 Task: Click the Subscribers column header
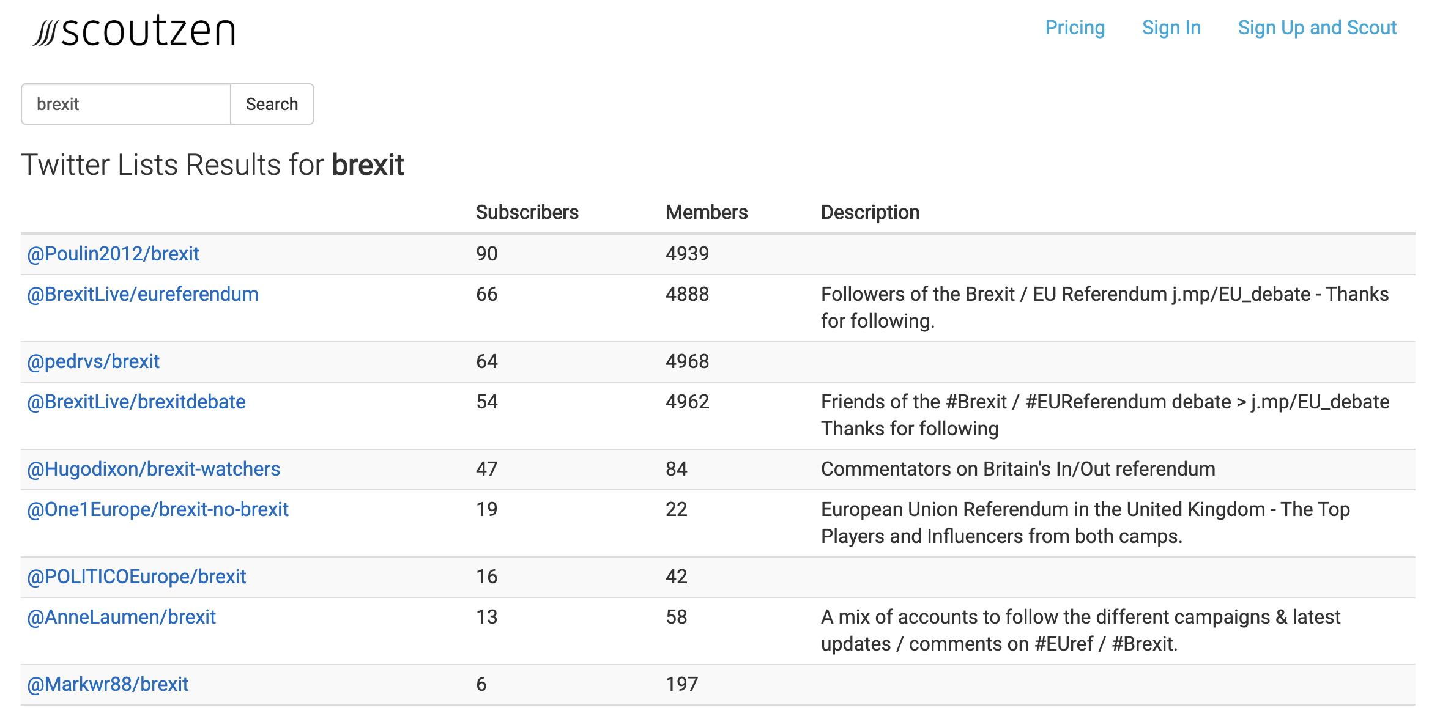tap(527, 212)
